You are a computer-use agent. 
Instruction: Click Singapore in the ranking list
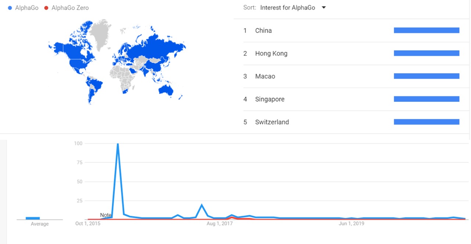click(270, 99)
